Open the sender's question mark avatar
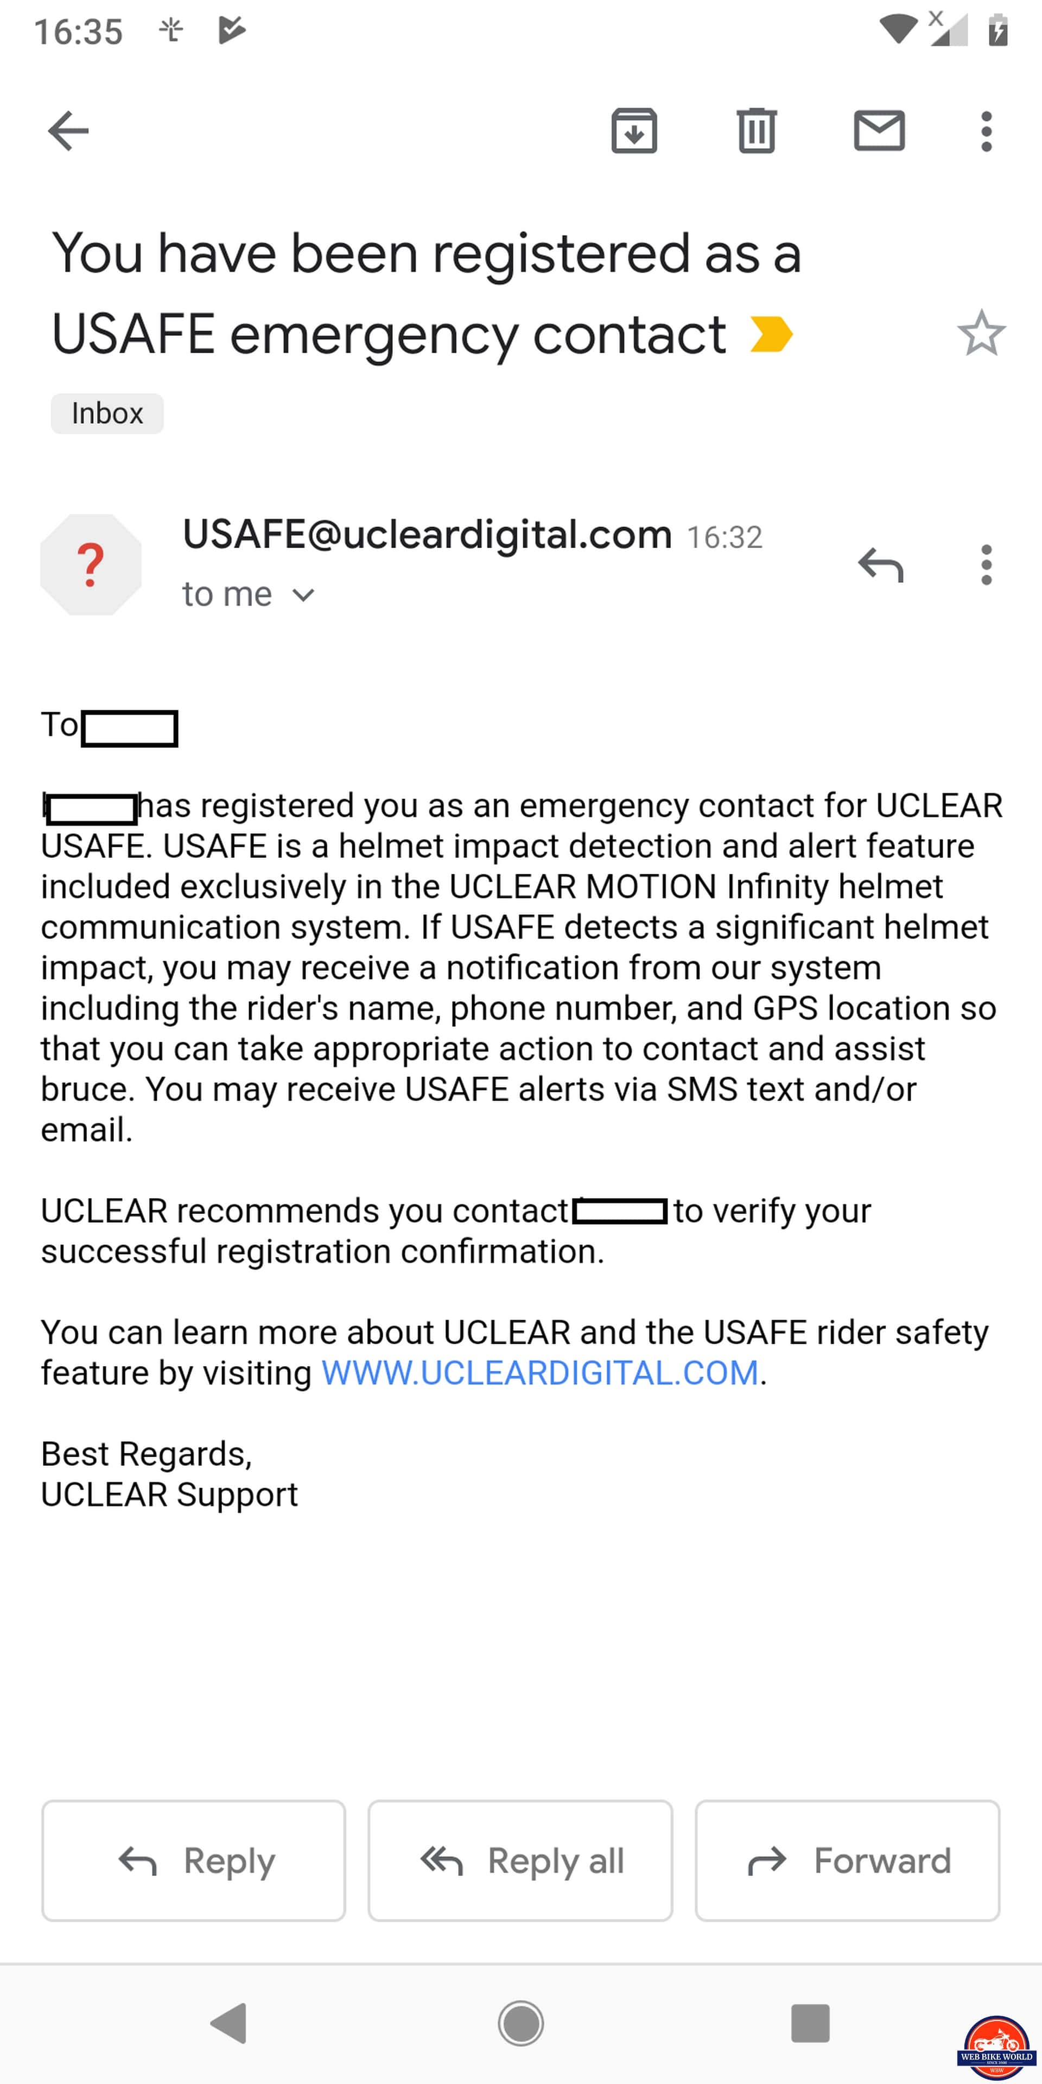Viewport: 1042px width, 2084px height. 91,564
